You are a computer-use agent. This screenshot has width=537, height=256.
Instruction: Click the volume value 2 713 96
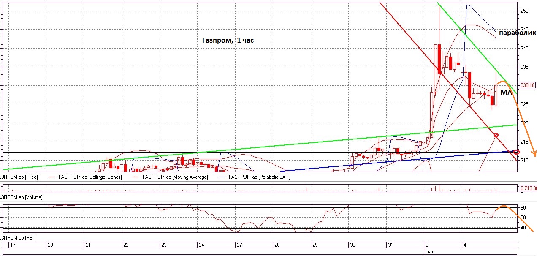(528, 188)
